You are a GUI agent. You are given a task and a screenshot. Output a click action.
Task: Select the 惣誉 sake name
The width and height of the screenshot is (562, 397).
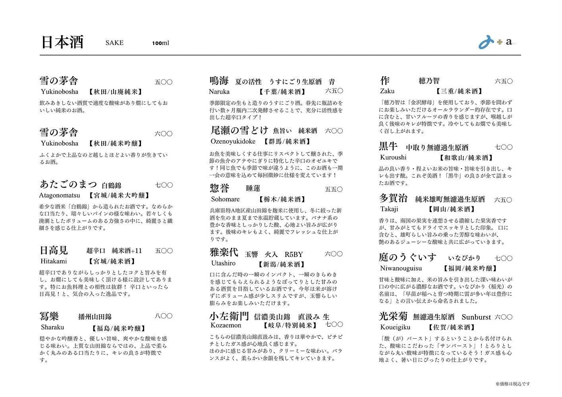[220, 188]
